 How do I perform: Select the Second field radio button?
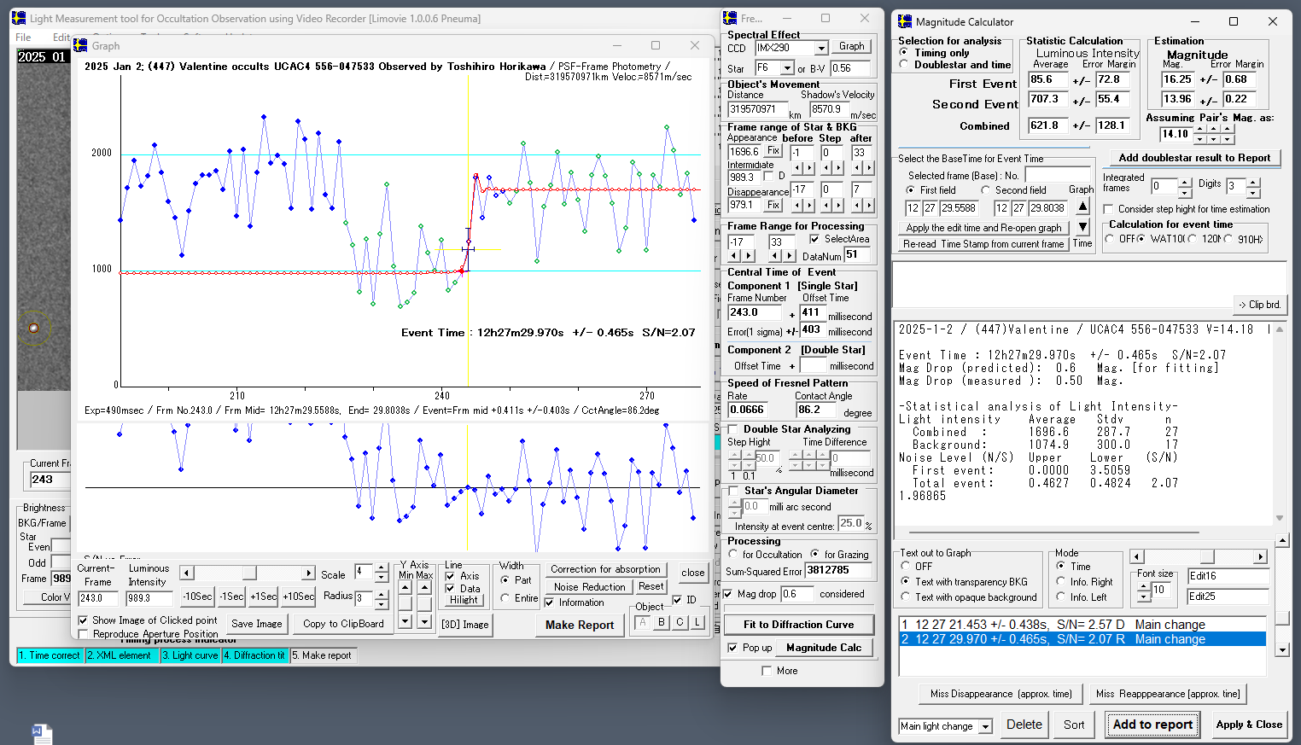pos(986,190)
